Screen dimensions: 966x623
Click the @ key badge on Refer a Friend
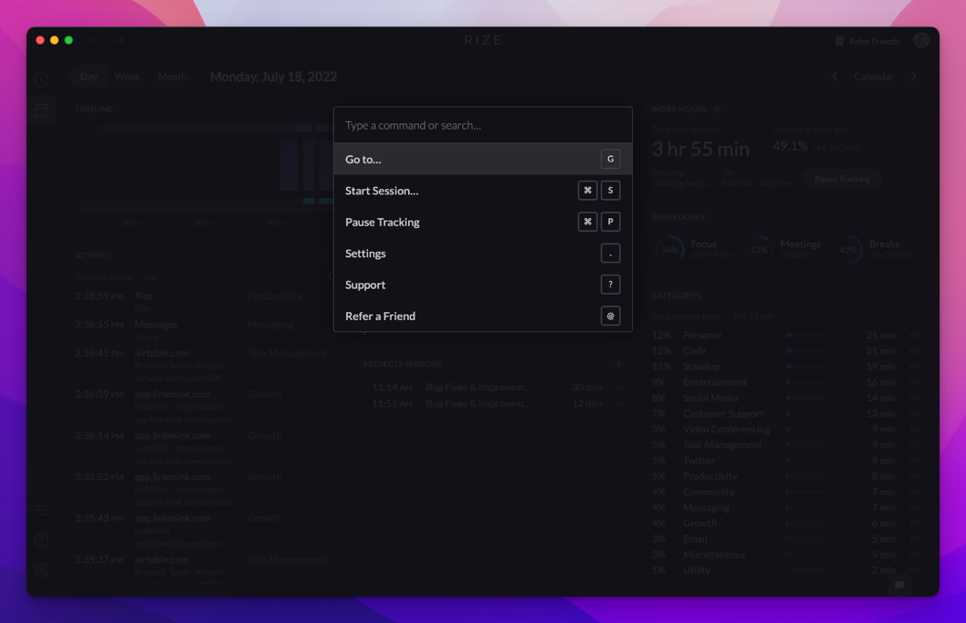(x=610, y=316)
